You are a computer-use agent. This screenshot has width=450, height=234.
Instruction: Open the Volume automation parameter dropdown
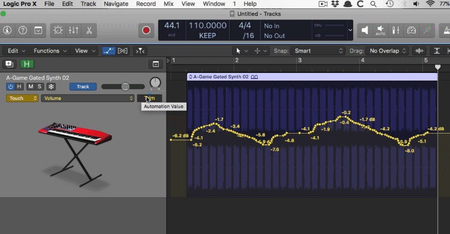pyautogui.click(x=88, y=98)
